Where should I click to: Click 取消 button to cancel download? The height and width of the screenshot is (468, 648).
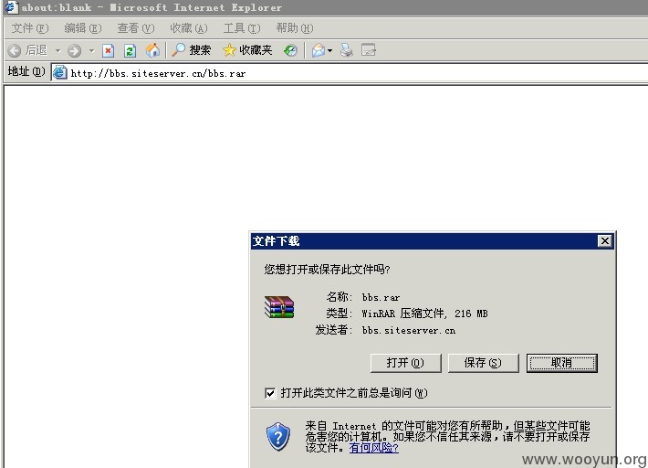coord(561,363)
